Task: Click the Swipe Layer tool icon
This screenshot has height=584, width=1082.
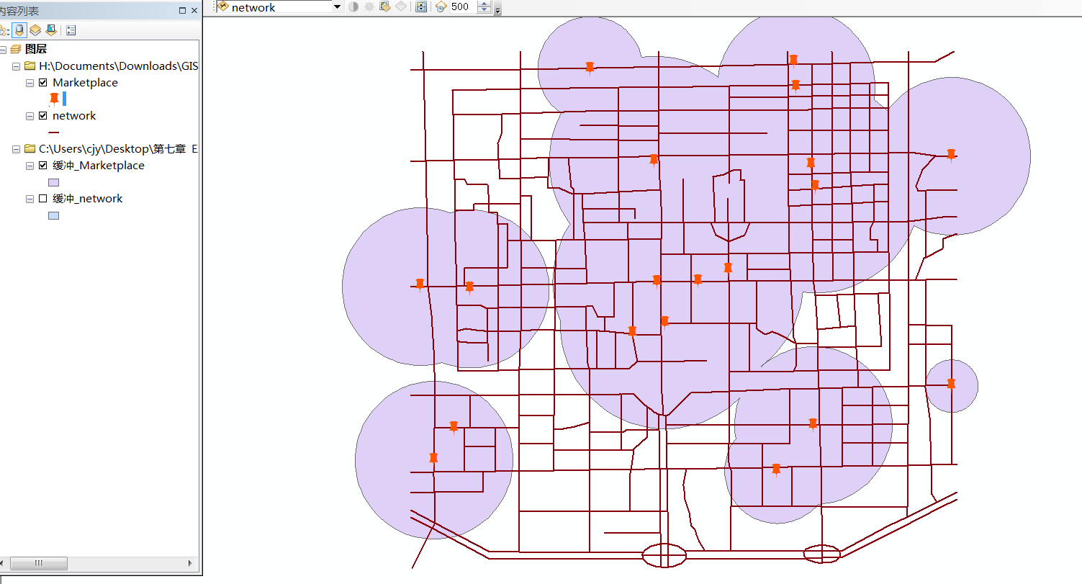Action: coord(384,6)
